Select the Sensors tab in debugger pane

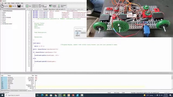point(29,91)
